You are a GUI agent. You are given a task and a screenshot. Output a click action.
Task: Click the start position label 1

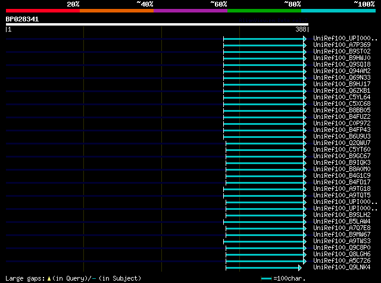pos(9,29)
